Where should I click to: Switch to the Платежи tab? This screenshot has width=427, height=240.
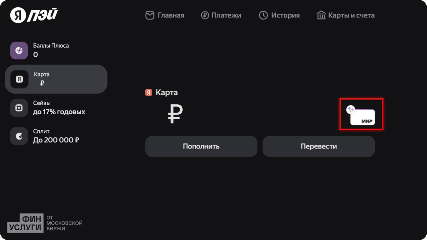click(226, 15)
